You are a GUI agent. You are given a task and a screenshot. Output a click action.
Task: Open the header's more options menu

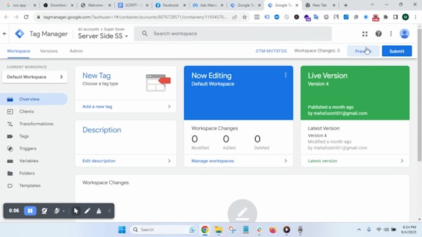[391, 34]
